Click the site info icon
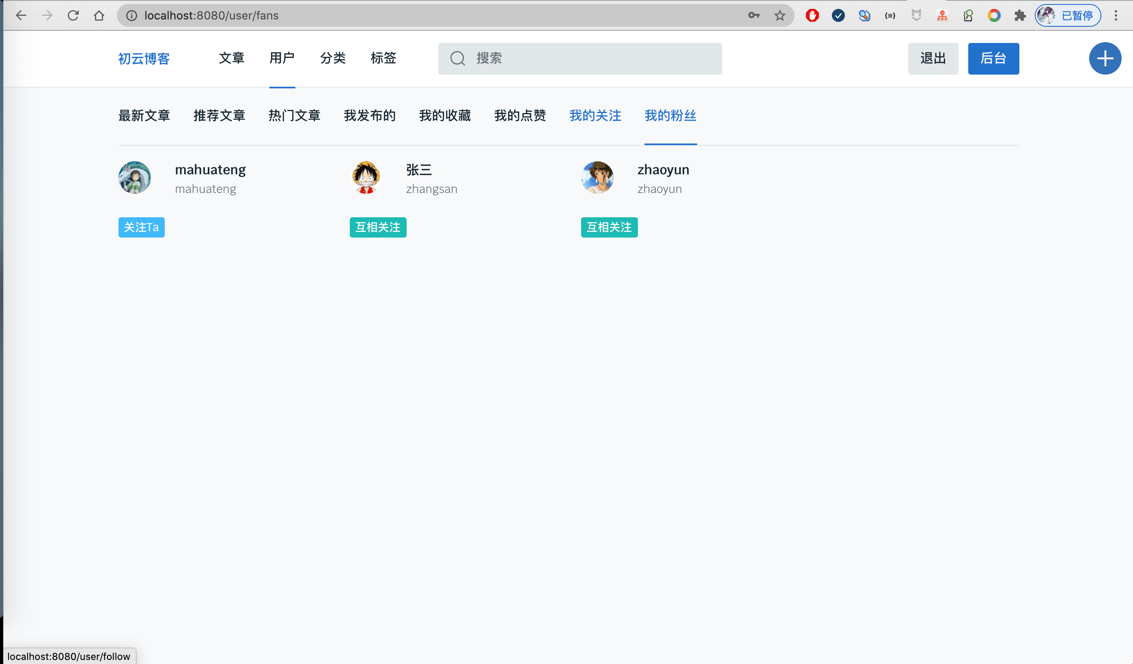This screenshot has width=1133, height=664. pyautogui.click(x=131, y=16)
